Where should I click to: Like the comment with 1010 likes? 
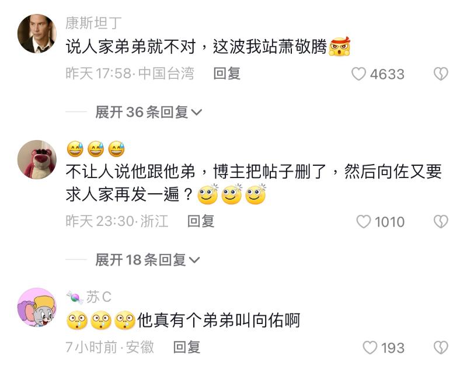pyautogui.click(x=364, y=221)
